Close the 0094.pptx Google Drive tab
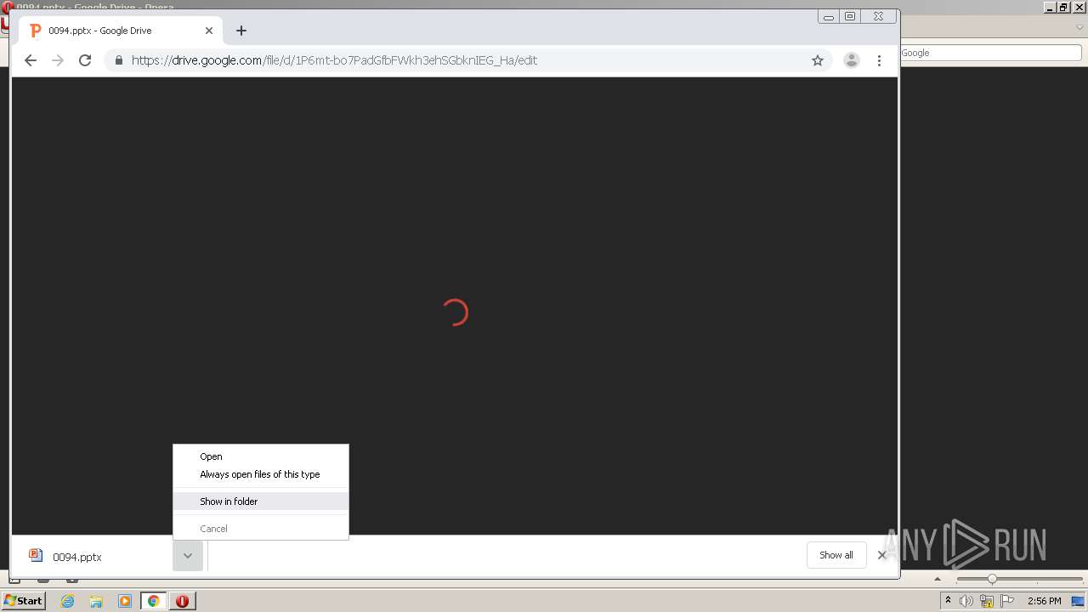1088x612 pixels. [x=209, y=31]
